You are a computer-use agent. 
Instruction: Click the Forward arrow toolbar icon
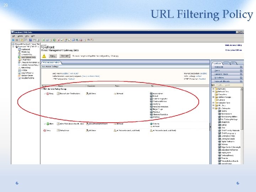point(17,40)
